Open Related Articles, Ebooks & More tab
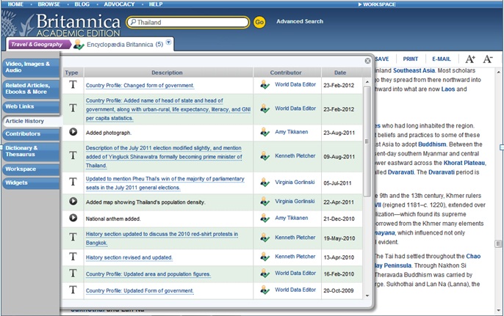Screen dimensions: 504x316 point(31,89)
